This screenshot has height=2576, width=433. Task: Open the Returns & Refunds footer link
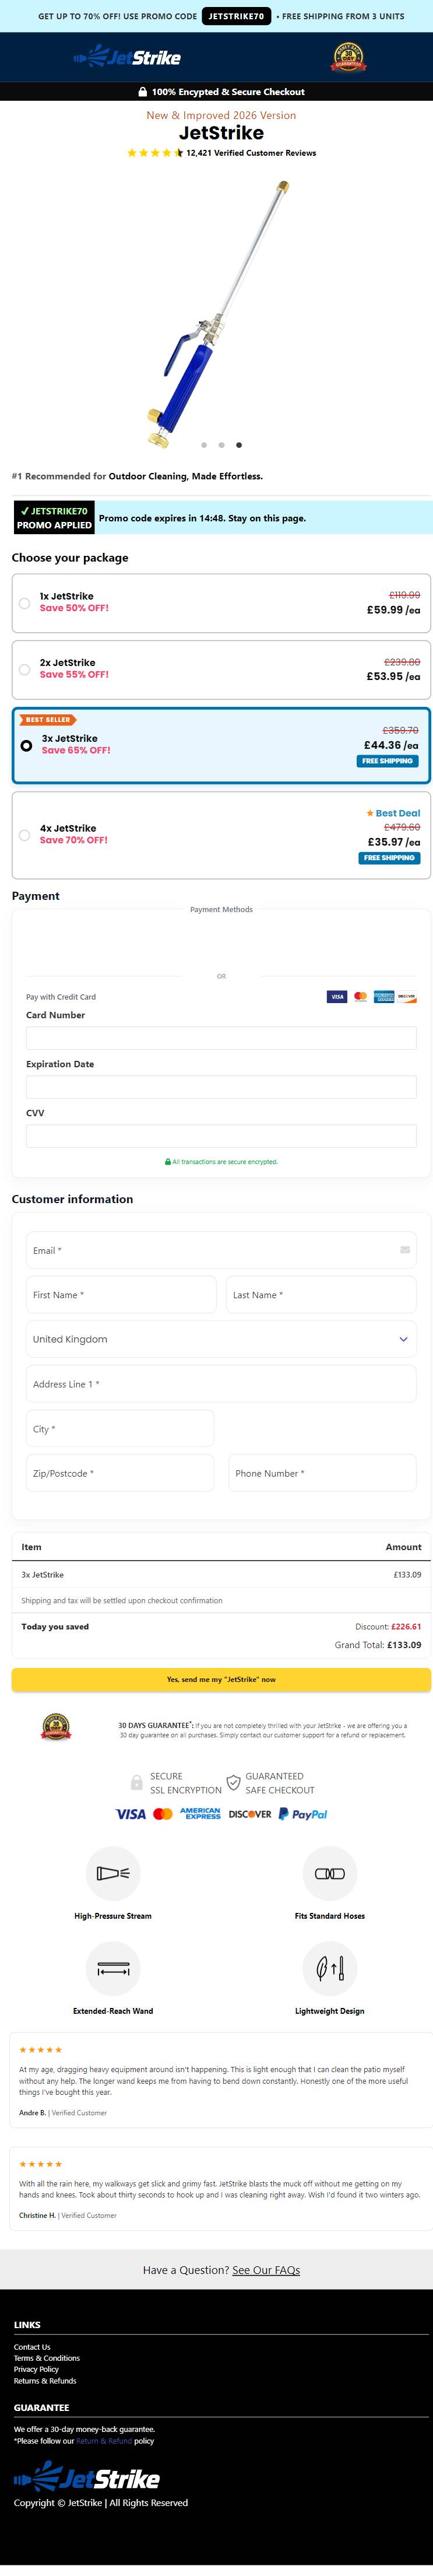[x=45, y=2381]
